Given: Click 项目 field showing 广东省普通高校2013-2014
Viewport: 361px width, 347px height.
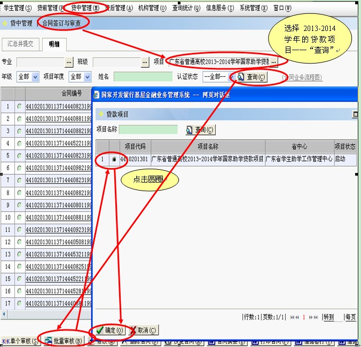Looking at the screenshot, I should pos(219,62).
